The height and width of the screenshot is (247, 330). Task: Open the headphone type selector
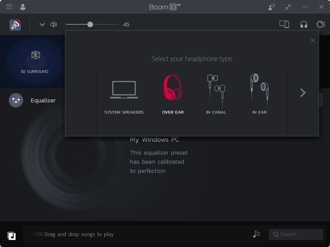tap(304, 25)
